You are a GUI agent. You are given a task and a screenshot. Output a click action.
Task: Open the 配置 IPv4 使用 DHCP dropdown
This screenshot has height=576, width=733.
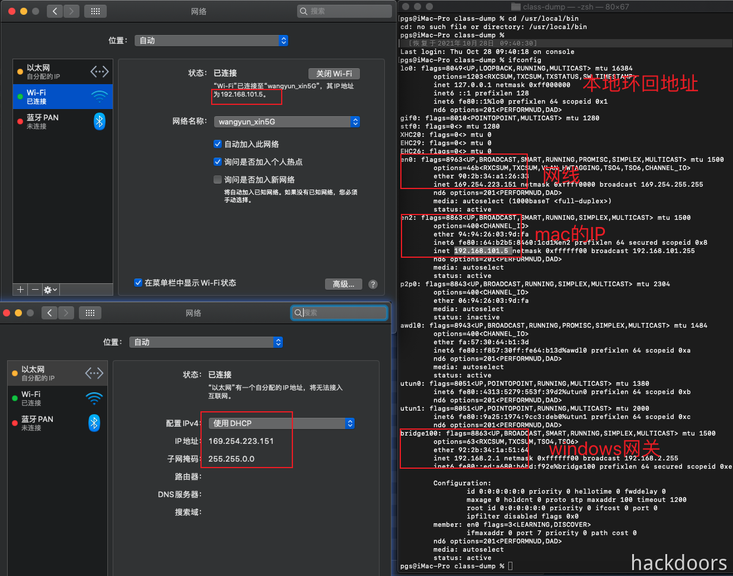[x=282, y=423]
